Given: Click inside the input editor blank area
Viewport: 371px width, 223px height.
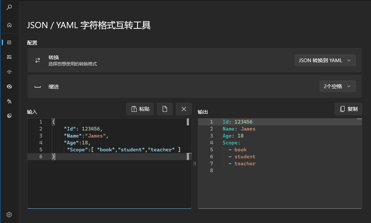Looking at the screenshot, I should 109,184.
